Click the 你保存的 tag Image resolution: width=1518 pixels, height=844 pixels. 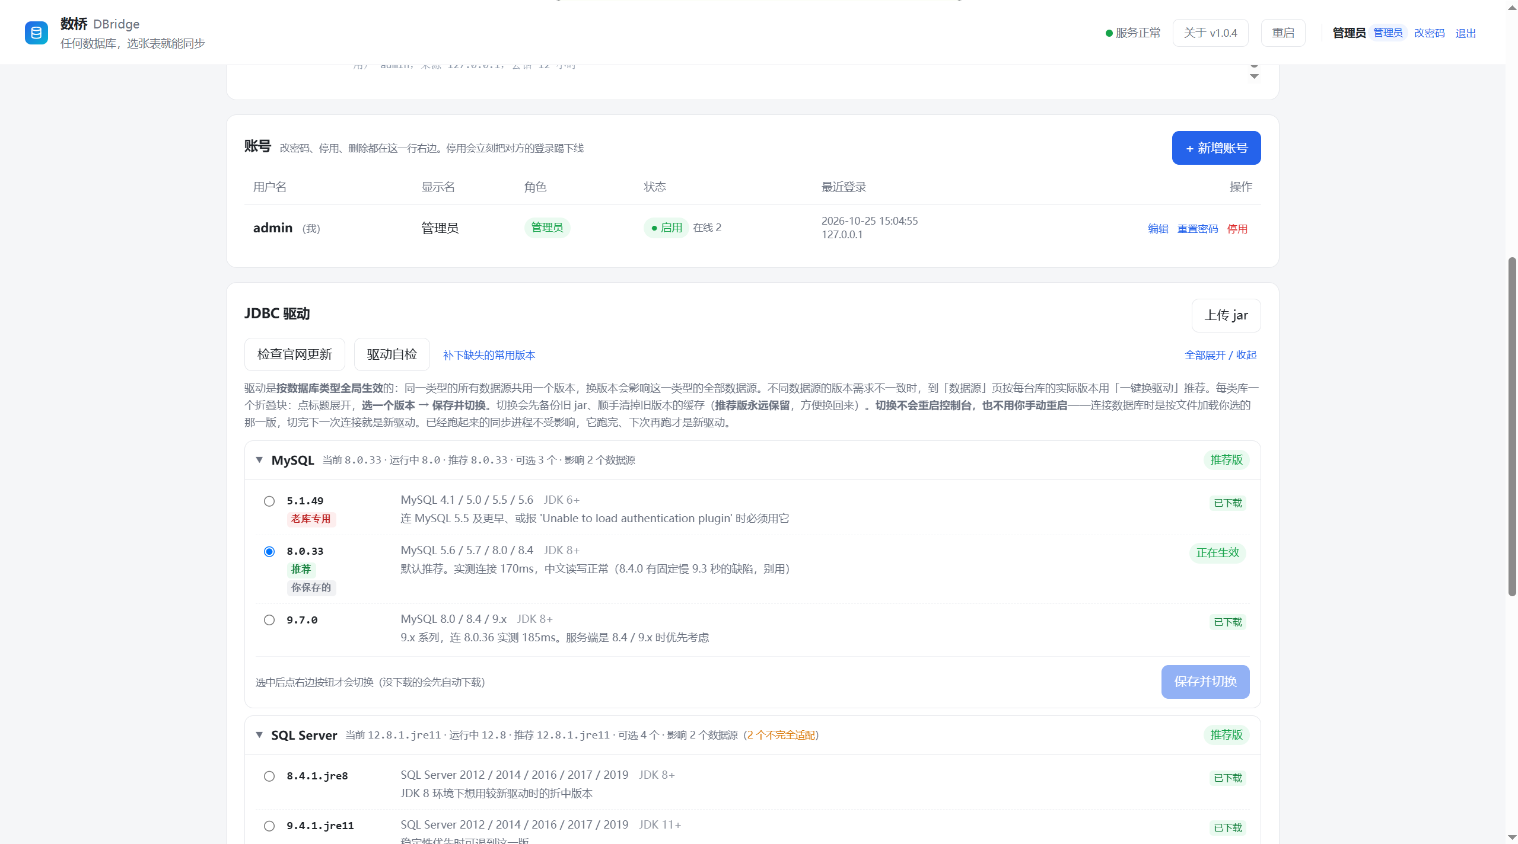click(x=311, y=588)
